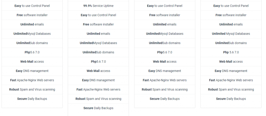Click 'Robust Spam and Virus scanning' in fourth column

231,89
